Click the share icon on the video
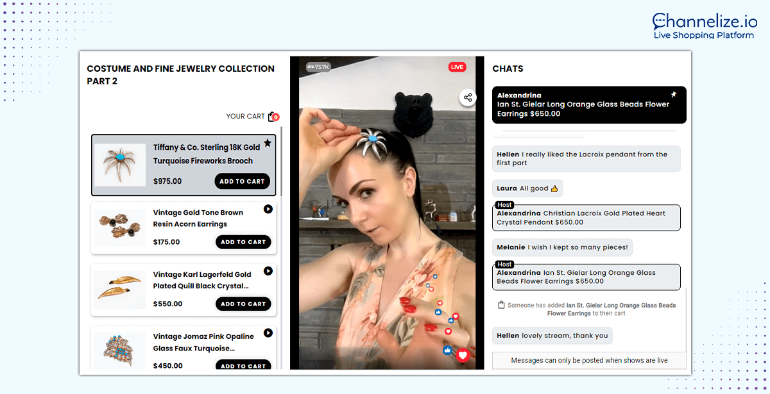 point(468,97)
